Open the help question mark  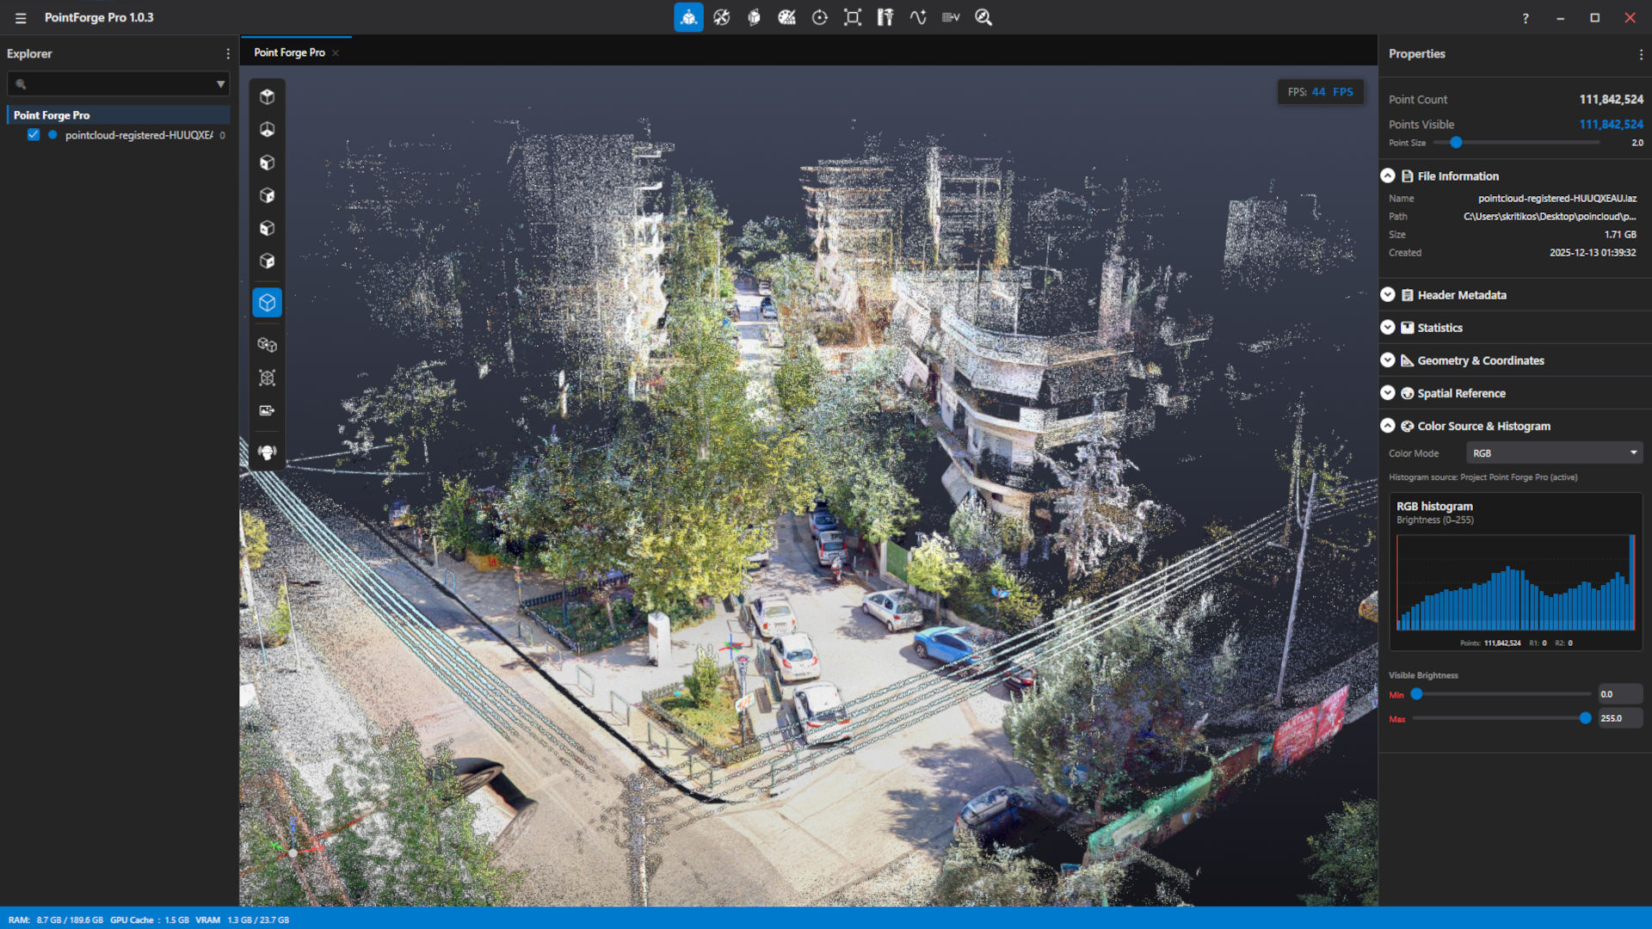pos(1526,18)
